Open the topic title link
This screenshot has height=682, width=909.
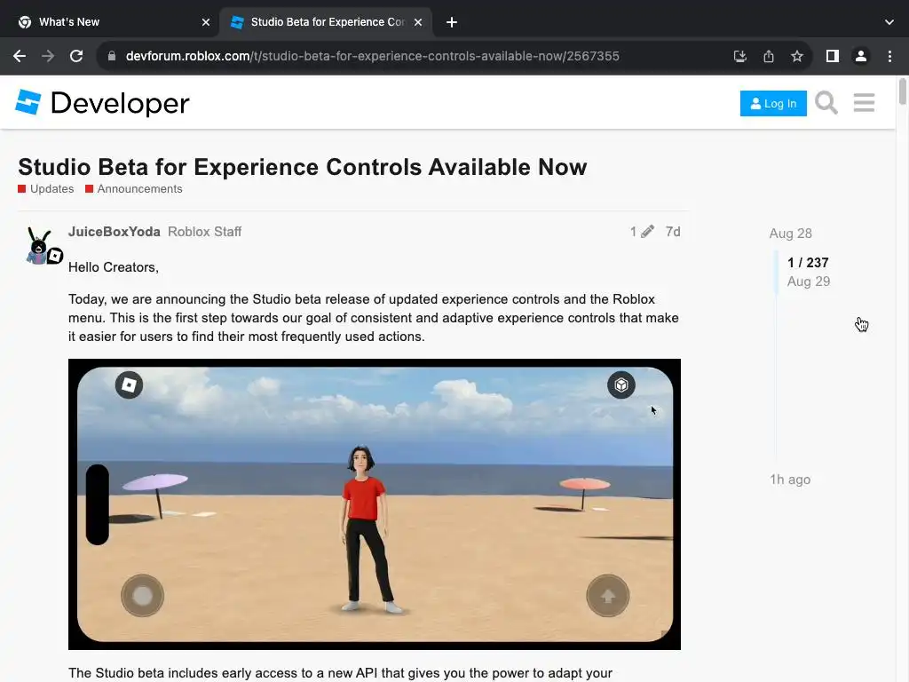[x=302, y=167]
